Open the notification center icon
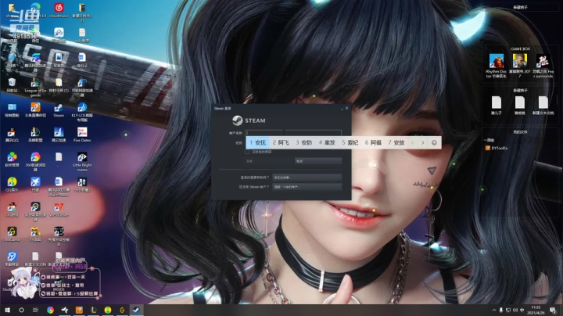563x316 pixels. (553, 310)
